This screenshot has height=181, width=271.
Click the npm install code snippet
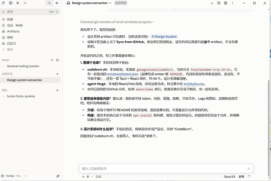(143, 116)
